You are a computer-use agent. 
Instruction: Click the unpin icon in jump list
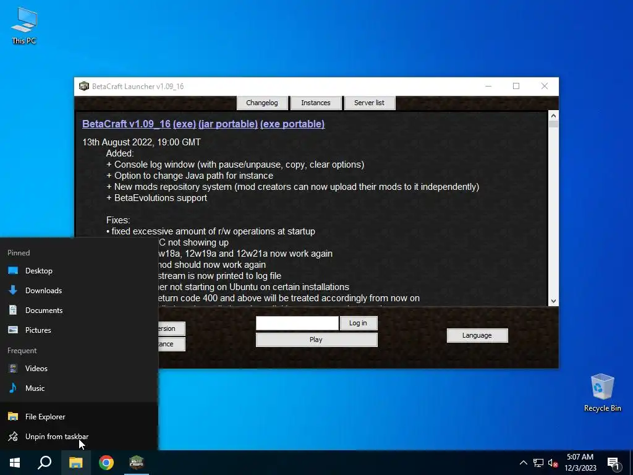click(x=13, y=436)
